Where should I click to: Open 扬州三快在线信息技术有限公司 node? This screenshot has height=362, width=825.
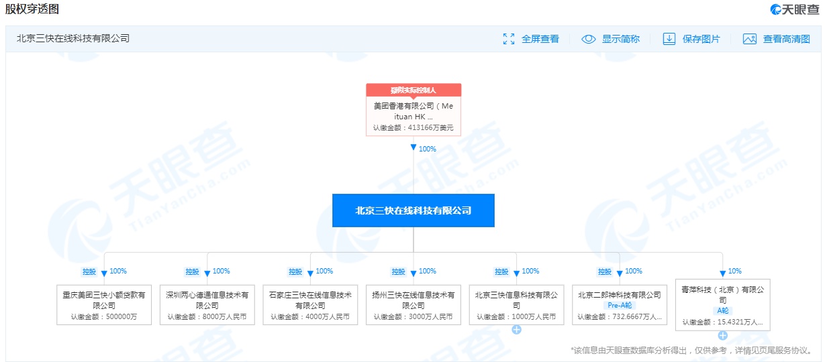coord(414,305)
